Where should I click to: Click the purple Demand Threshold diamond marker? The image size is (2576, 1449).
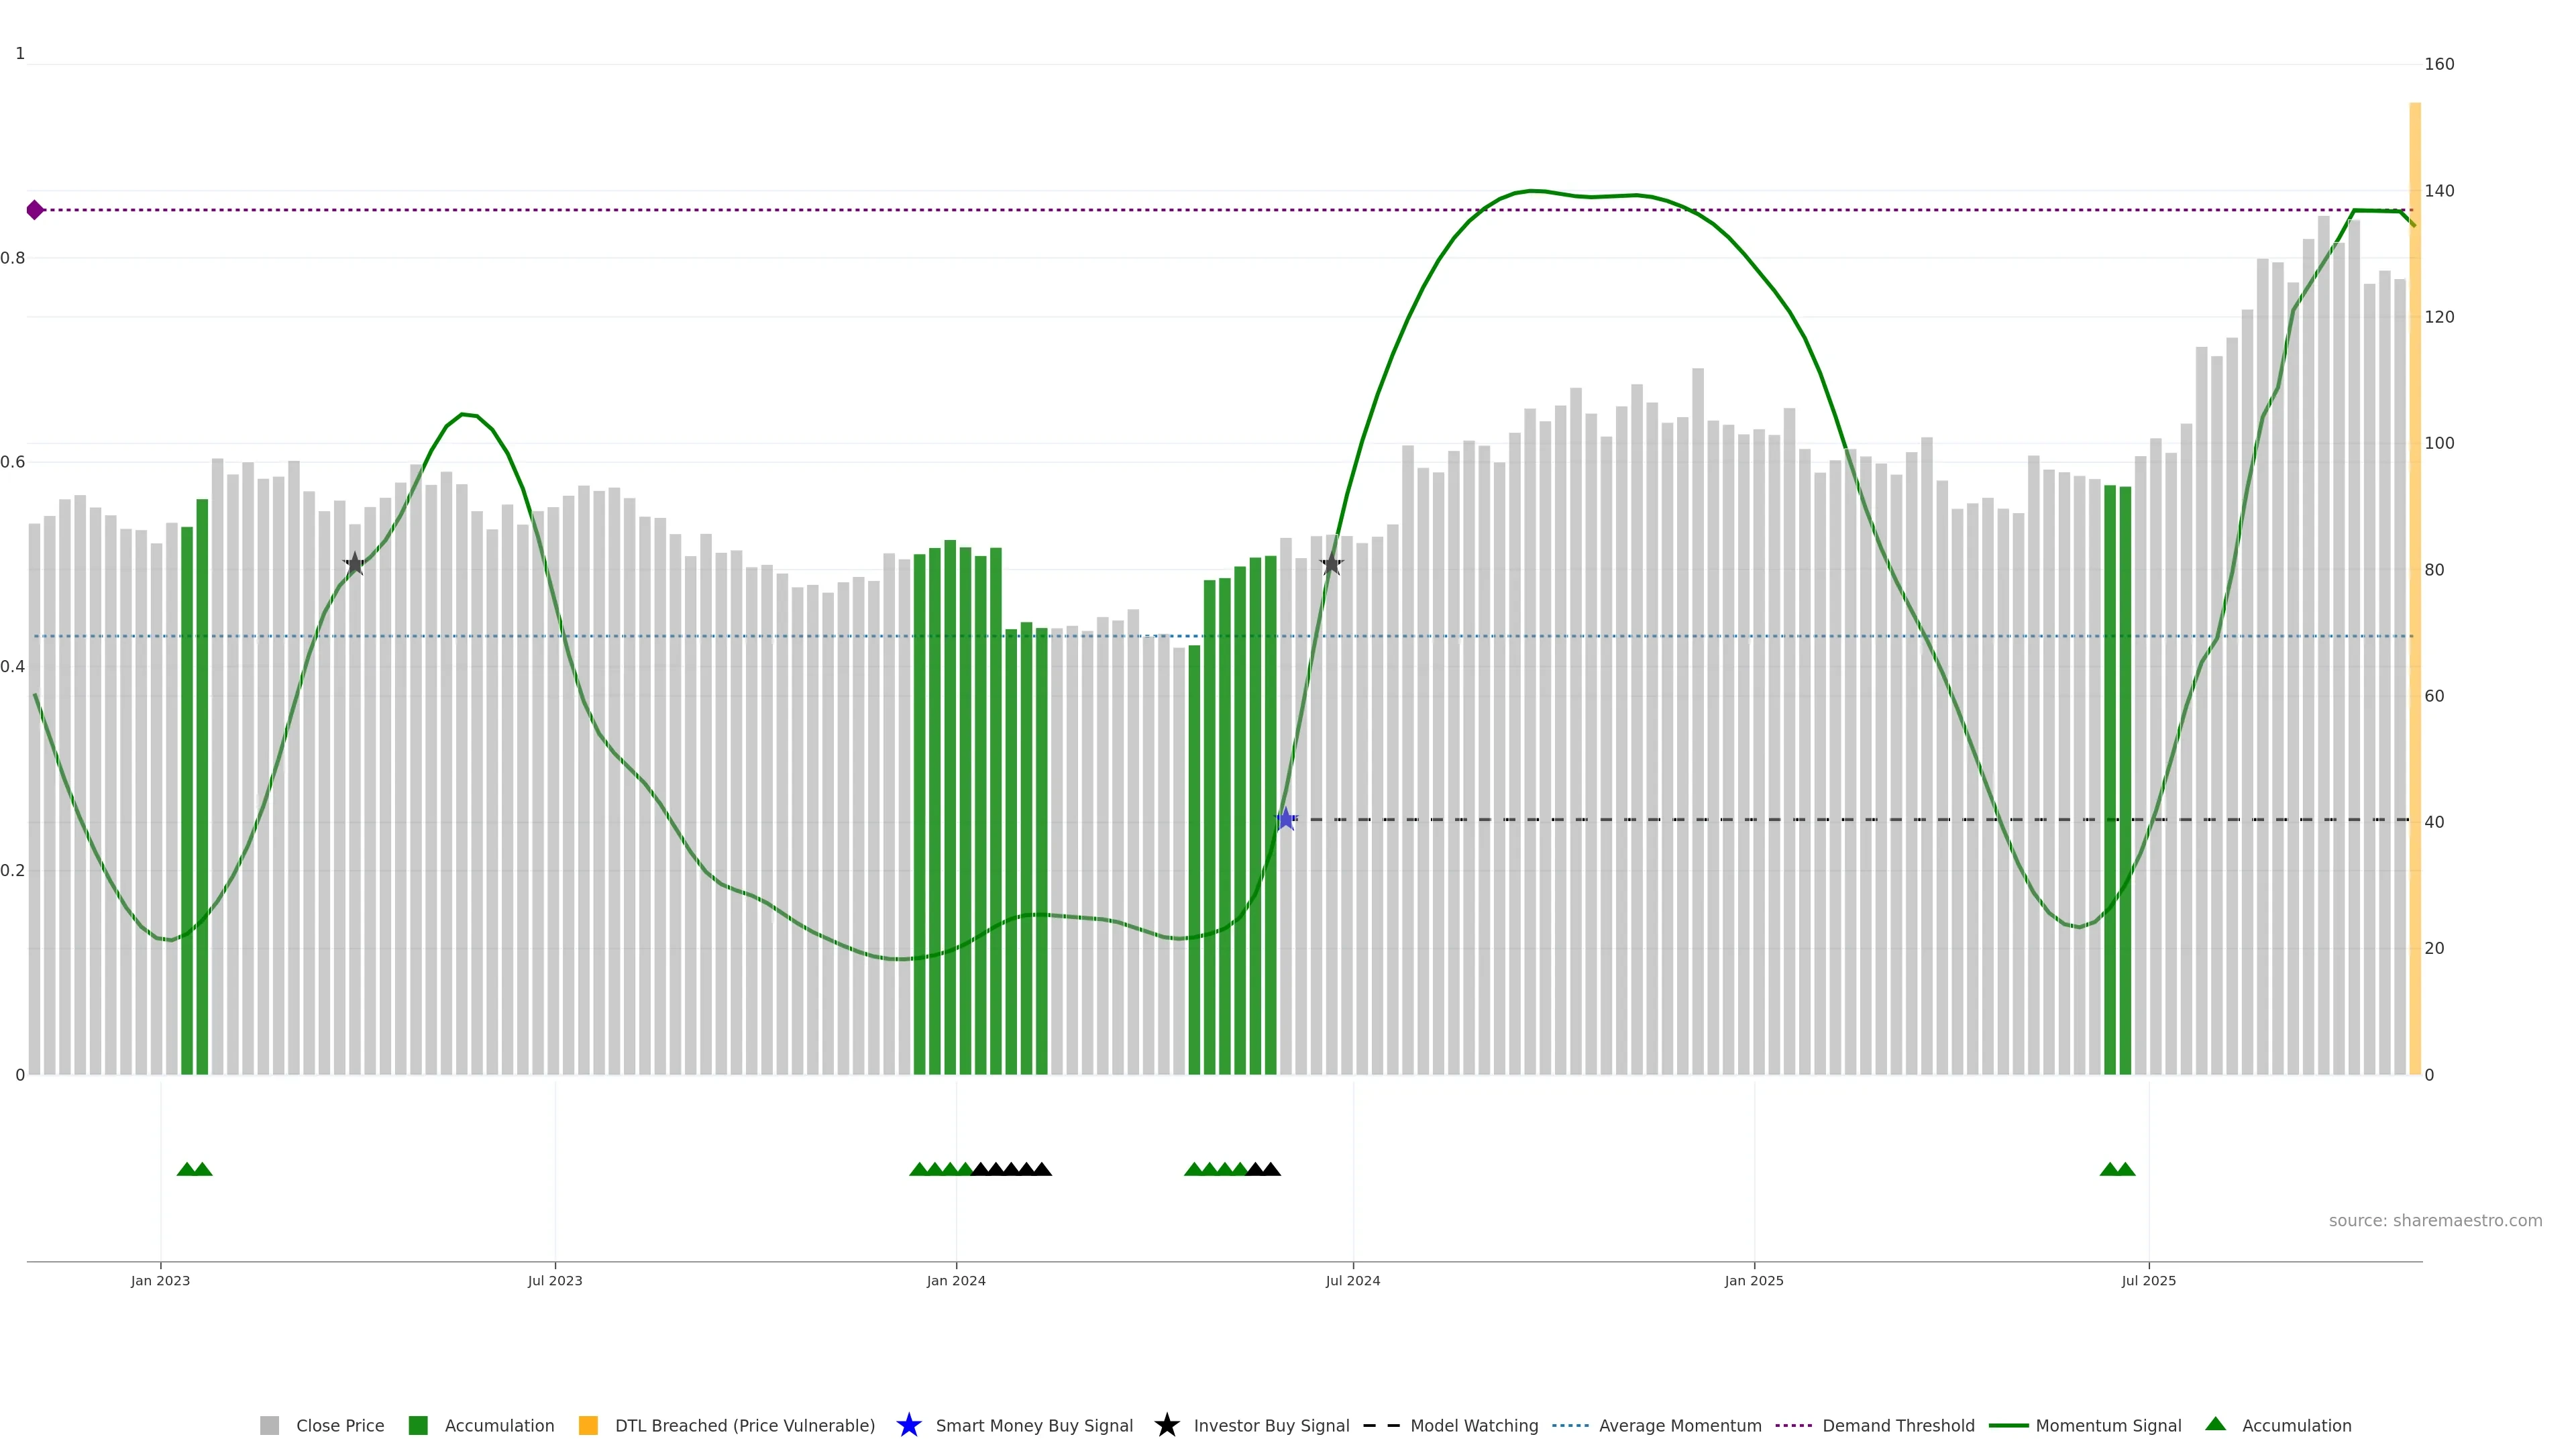pyautogui.click(x=35, y=210)
